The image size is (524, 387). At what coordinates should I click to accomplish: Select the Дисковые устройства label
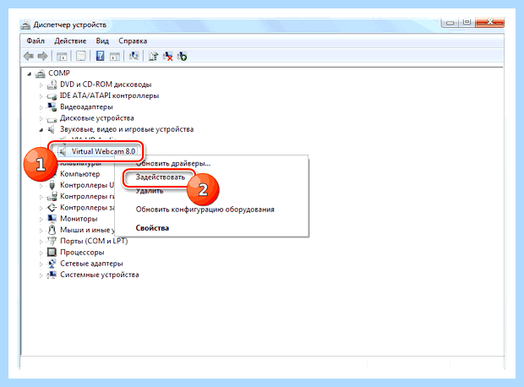tap(97, 118)
